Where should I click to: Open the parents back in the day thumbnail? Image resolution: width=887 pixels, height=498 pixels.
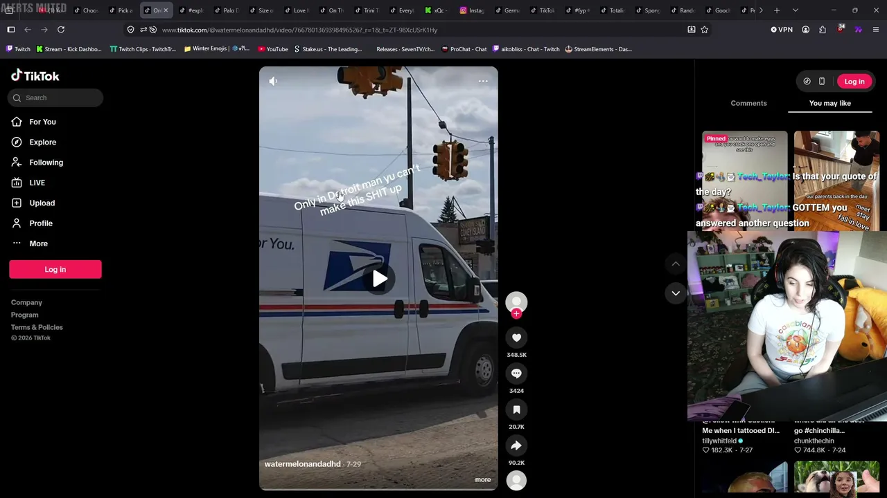837,181
